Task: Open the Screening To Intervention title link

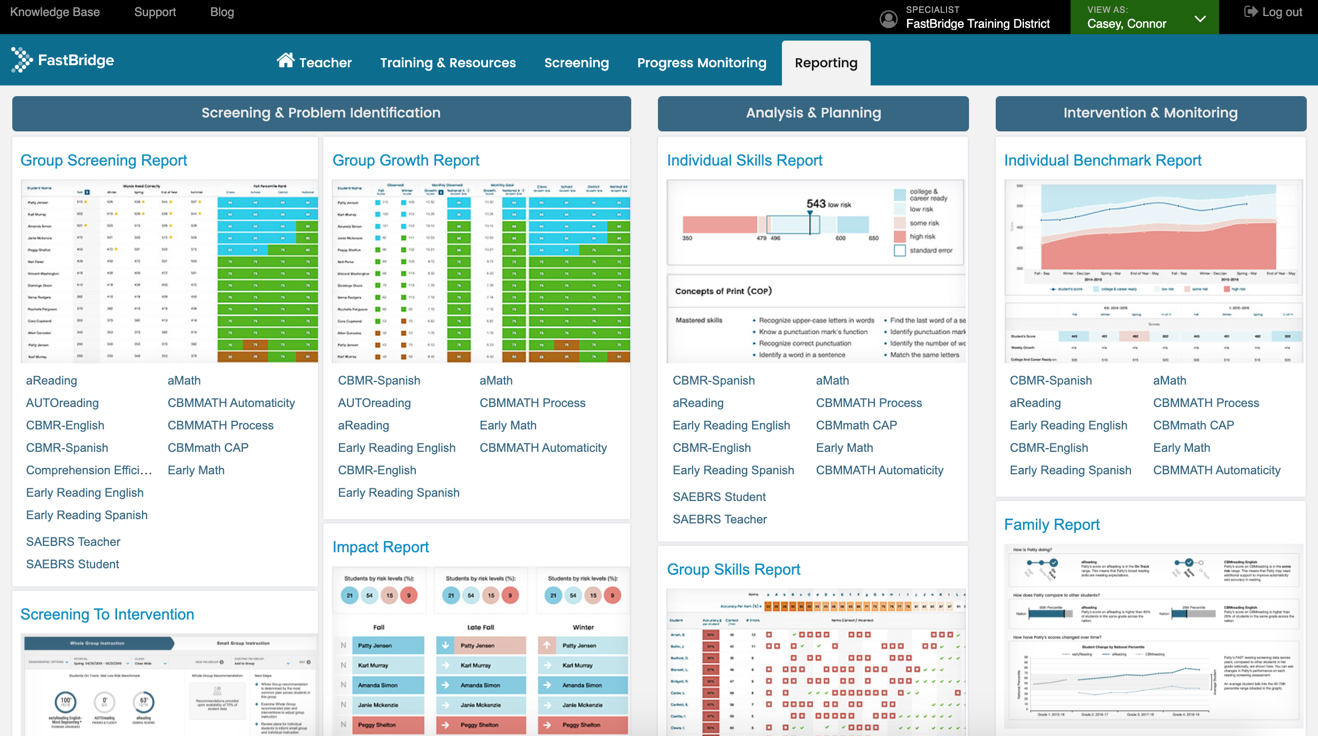Action: click(107, 614)
